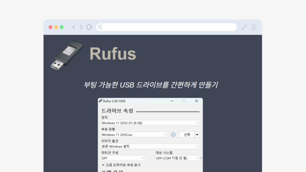Open the 장치 device dropdown
This screenshot has width=306, height=172.
(x=150, y=123)
